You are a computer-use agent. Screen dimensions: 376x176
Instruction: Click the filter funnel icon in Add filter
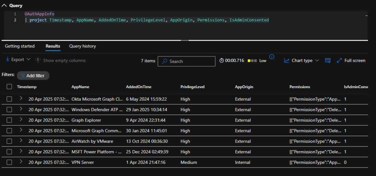(23, 76)
